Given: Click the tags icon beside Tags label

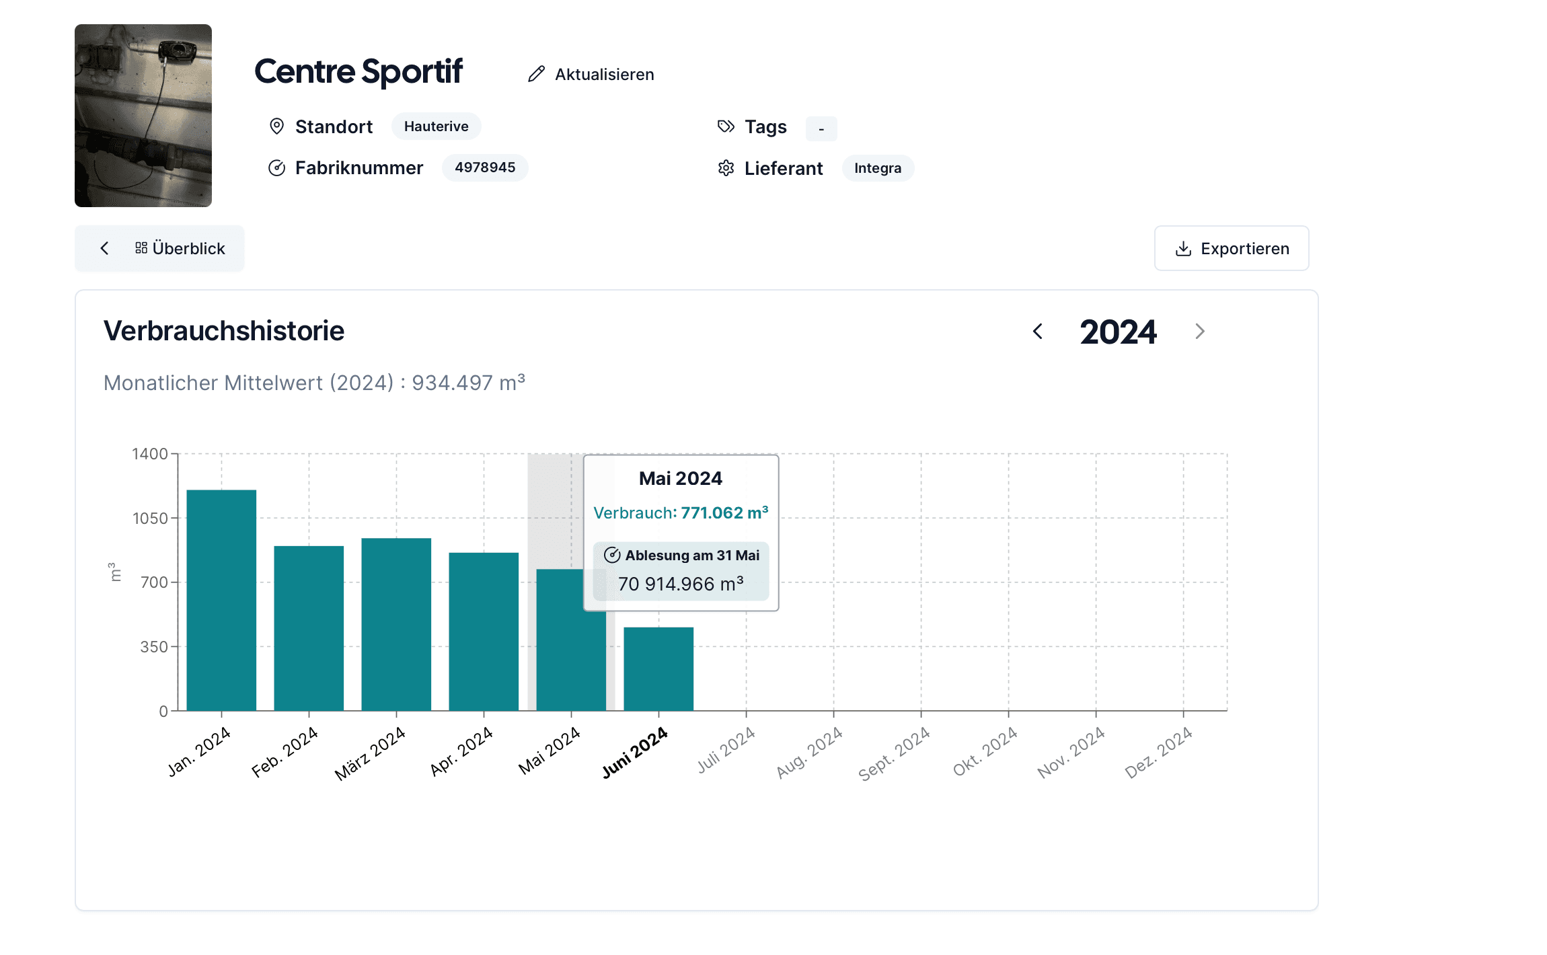Looking at the screenshot, I should 726,126.
